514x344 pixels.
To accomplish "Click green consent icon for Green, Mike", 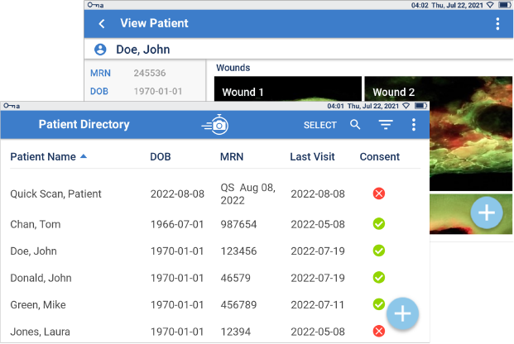I will click(x=378, y=304).
